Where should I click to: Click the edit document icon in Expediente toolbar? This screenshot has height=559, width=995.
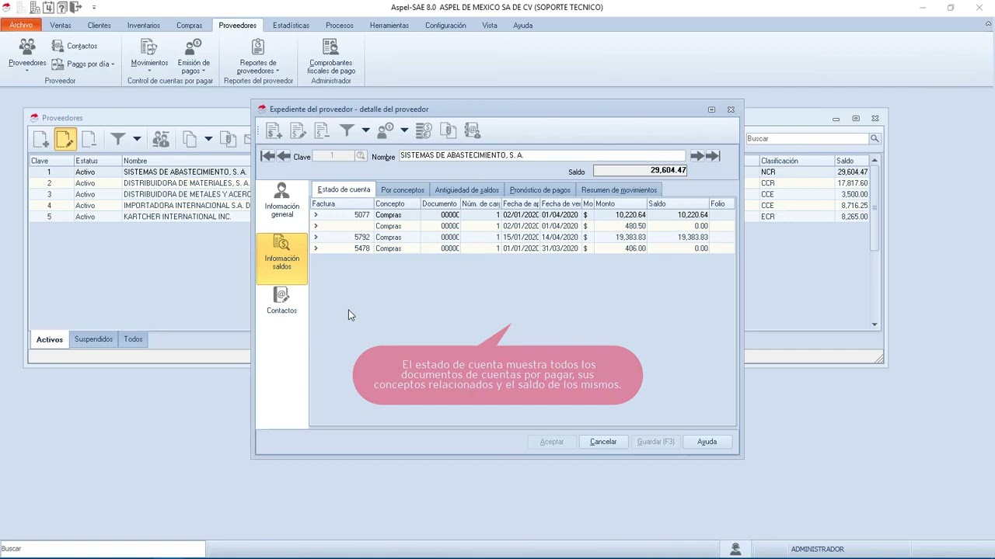(x=298, y=131)
